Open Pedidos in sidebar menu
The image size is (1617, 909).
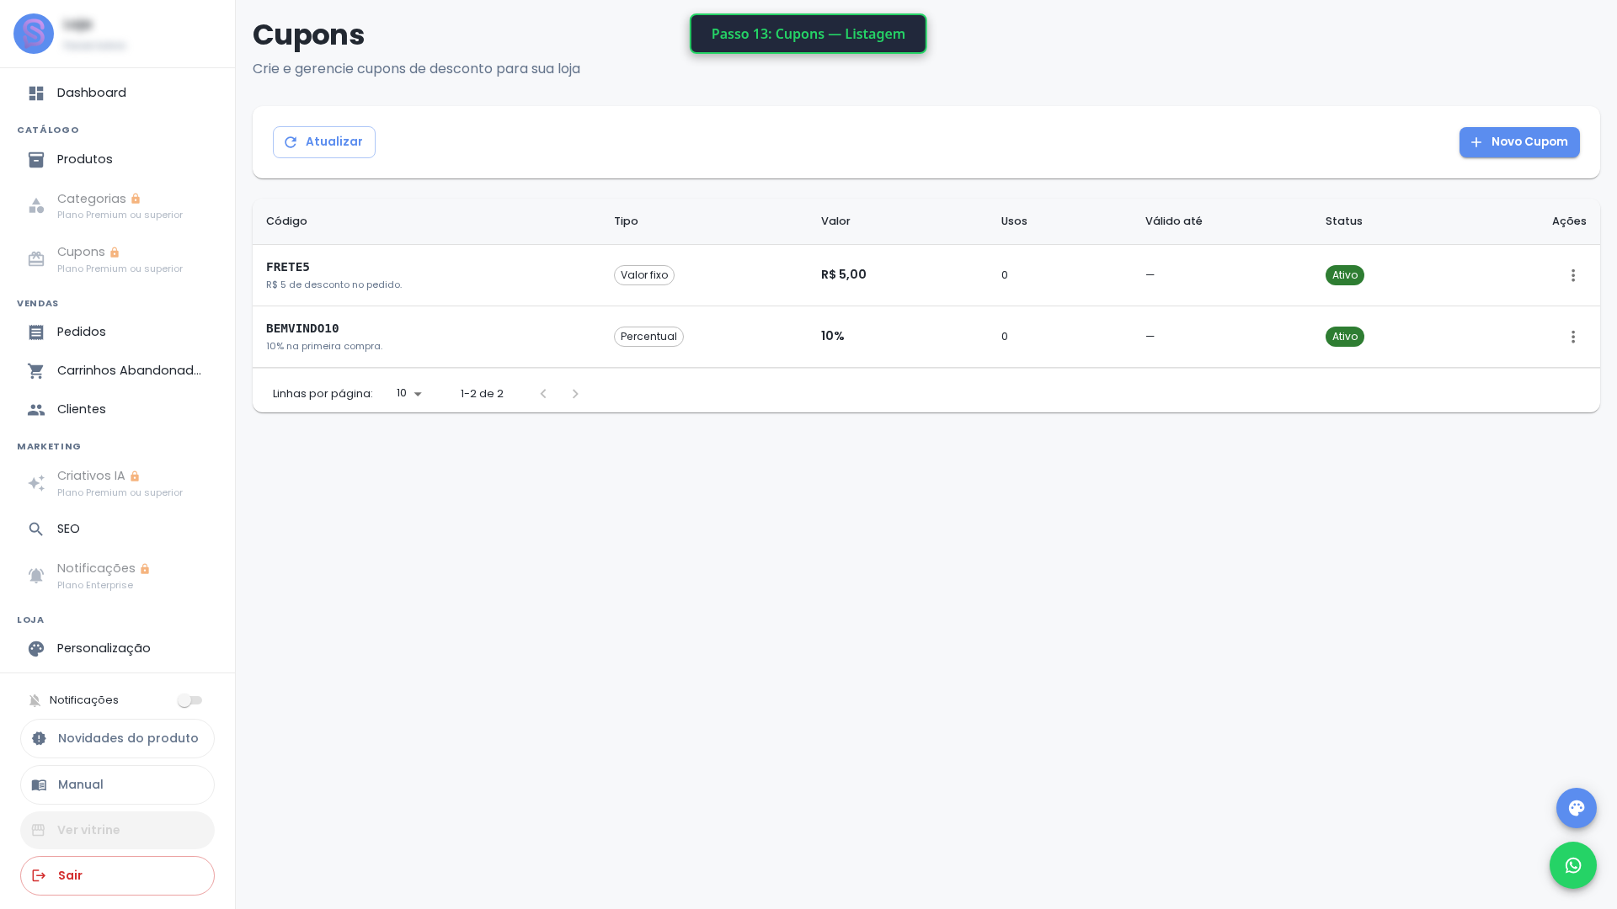click(x=118, y=332)
